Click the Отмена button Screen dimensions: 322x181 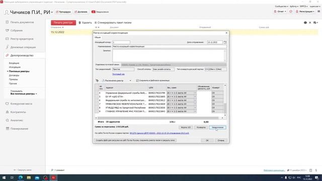click(221, 141)
